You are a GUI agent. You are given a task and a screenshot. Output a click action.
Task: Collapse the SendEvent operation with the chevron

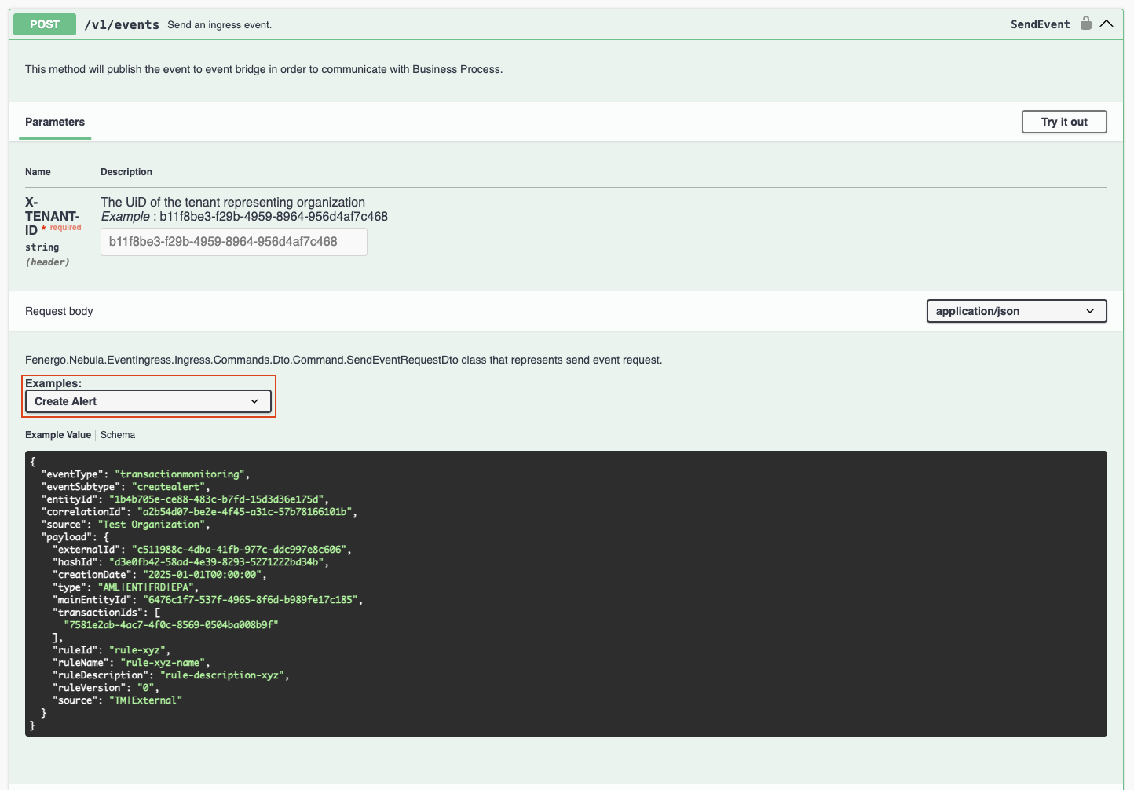tap(1107, 24)
